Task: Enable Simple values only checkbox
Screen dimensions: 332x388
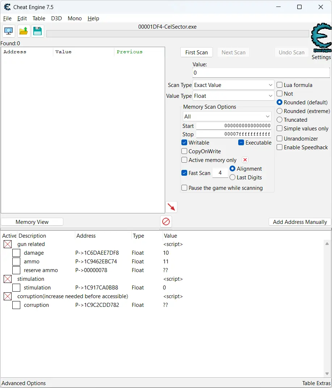Action: point(280,128)
